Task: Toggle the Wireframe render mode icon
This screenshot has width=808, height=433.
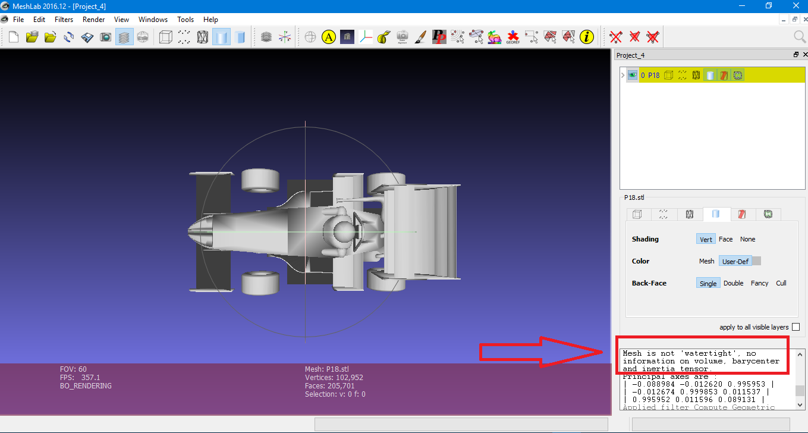Action: (x=203, y=37)
